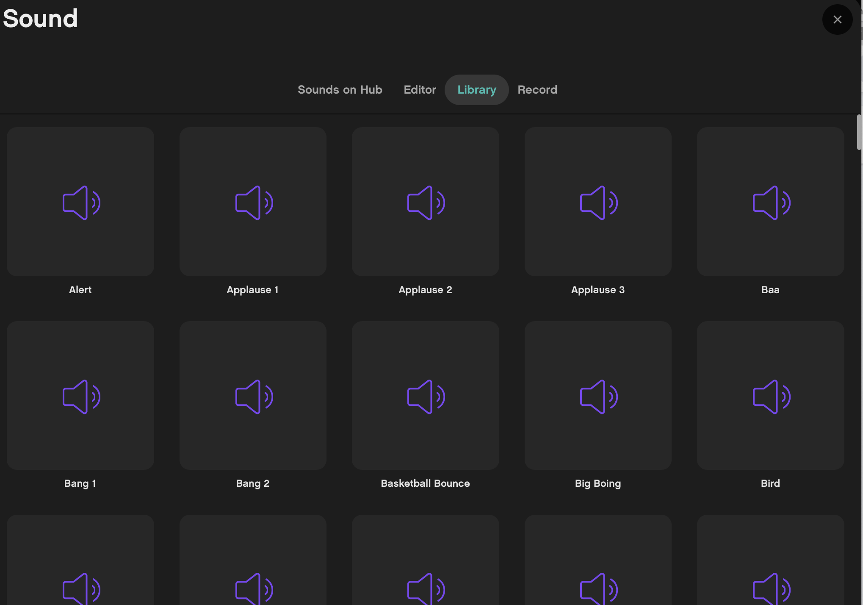The image size is (863, 605).
Task: Select the Bang 2 speaker icon
Action: pyautogui.click(x=254, y=397)
